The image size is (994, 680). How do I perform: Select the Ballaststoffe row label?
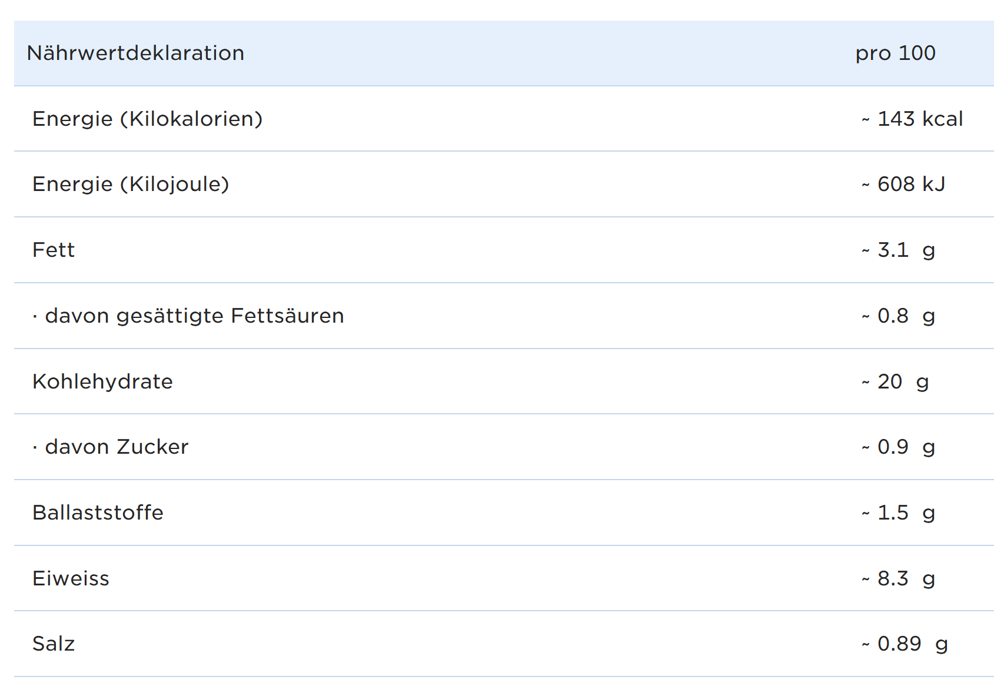click(98, 513)
